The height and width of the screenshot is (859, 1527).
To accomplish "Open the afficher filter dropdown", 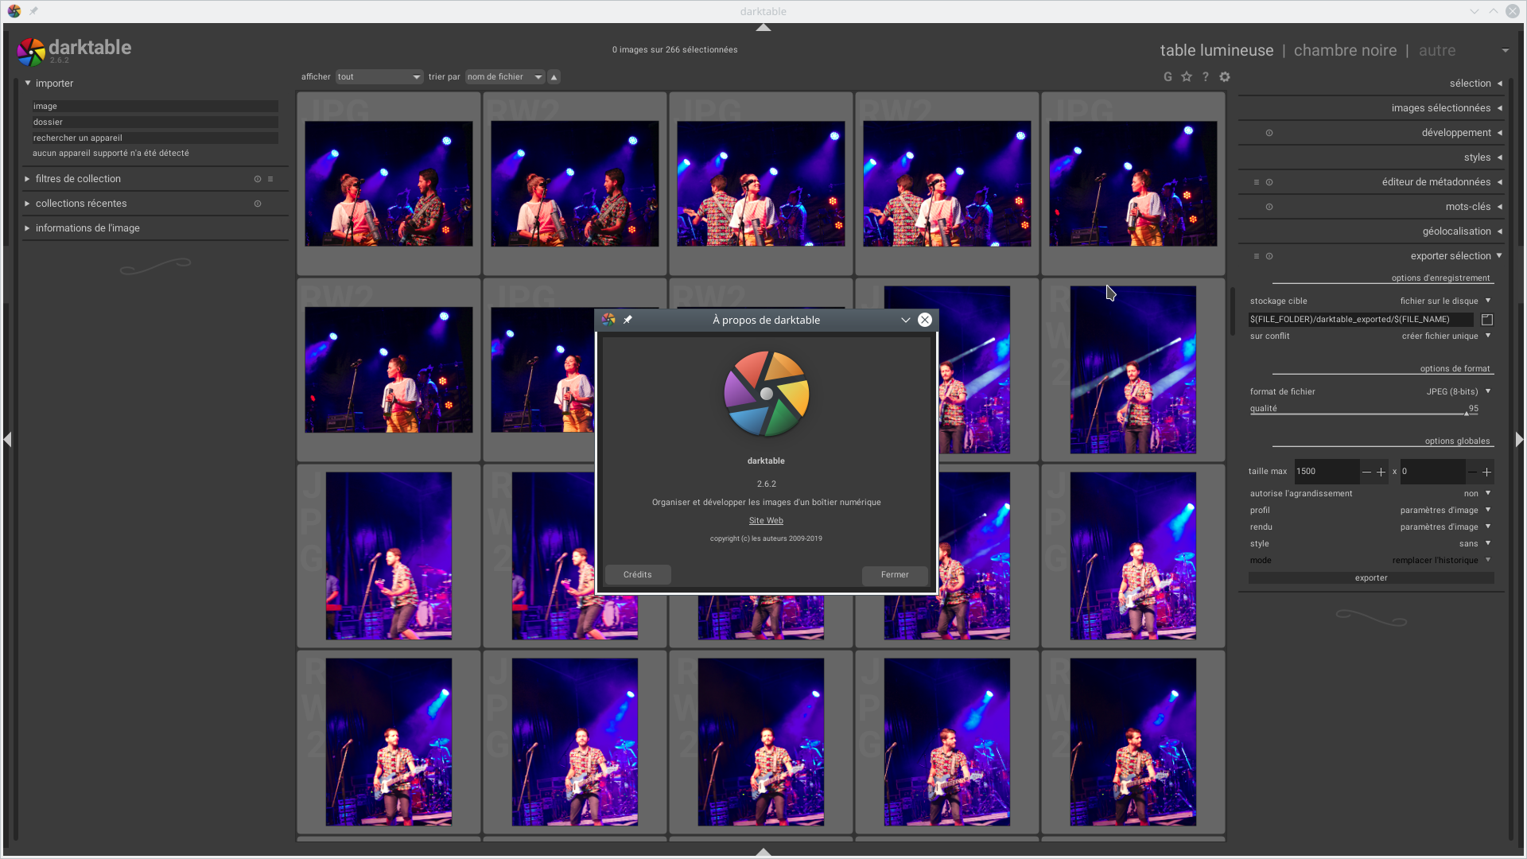I will click(x=379, y=77).
